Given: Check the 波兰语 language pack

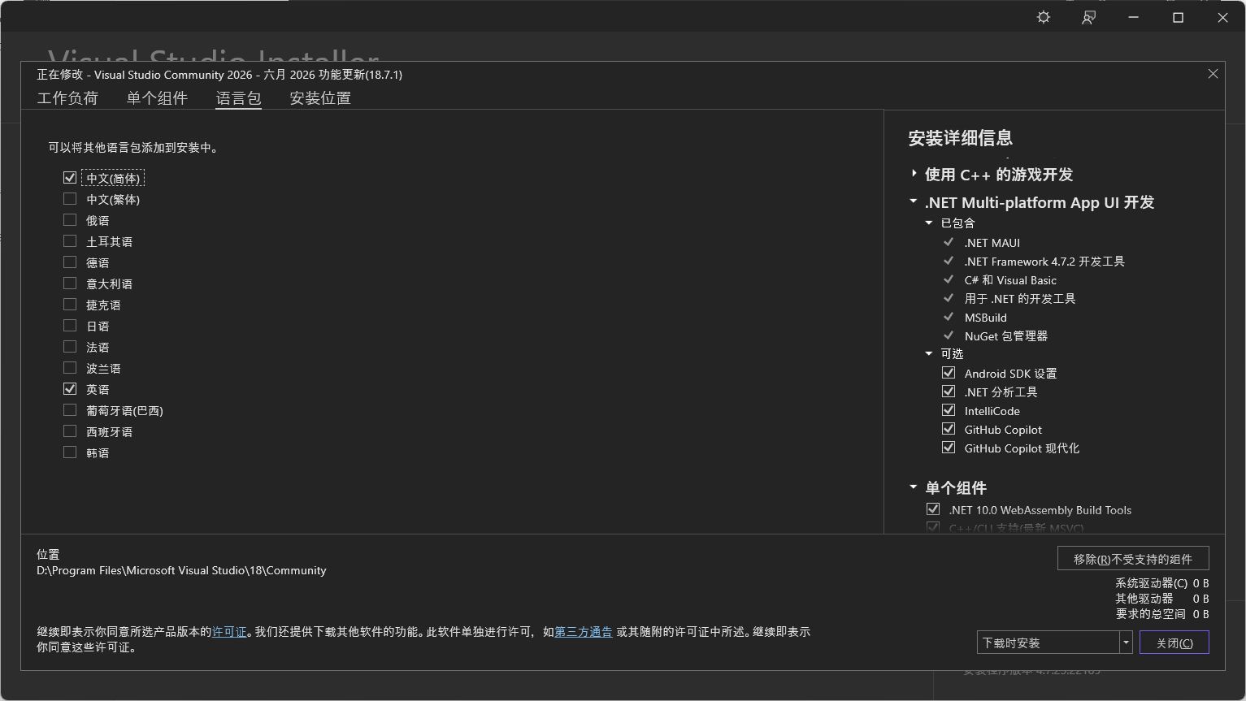Looking at the screenshot, I should click(x=70, y=368).
